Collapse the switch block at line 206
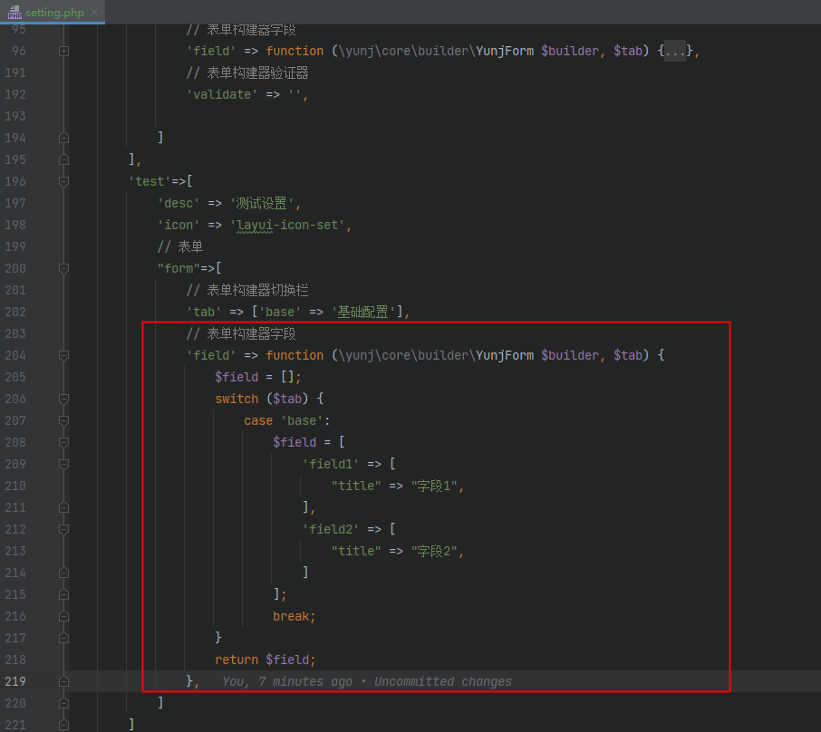Screen dimensions: 821x732 63,399
